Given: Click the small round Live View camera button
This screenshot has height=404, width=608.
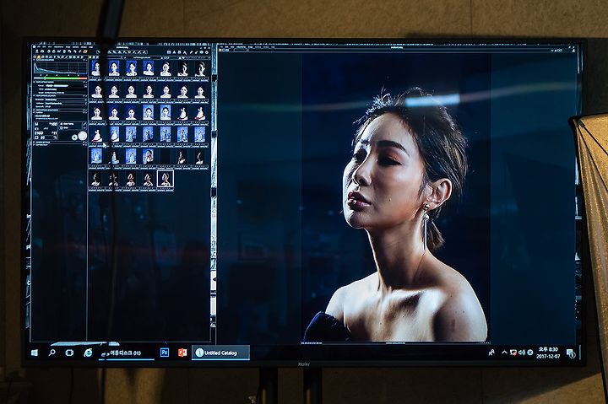Looking at the screenshot, I should (74, 137).
